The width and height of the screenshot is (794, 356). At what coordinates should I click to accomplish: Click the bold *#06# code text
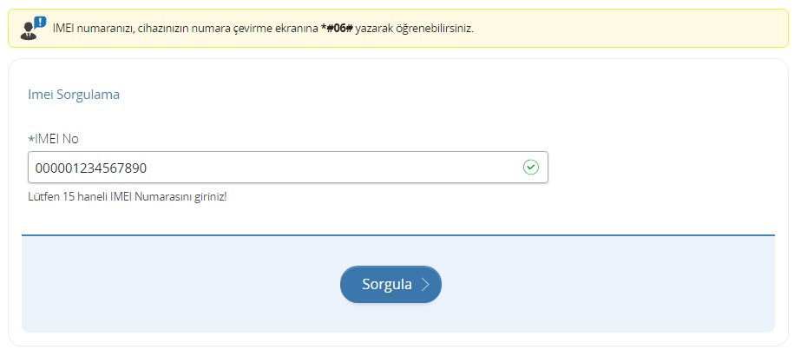(338, 28)
